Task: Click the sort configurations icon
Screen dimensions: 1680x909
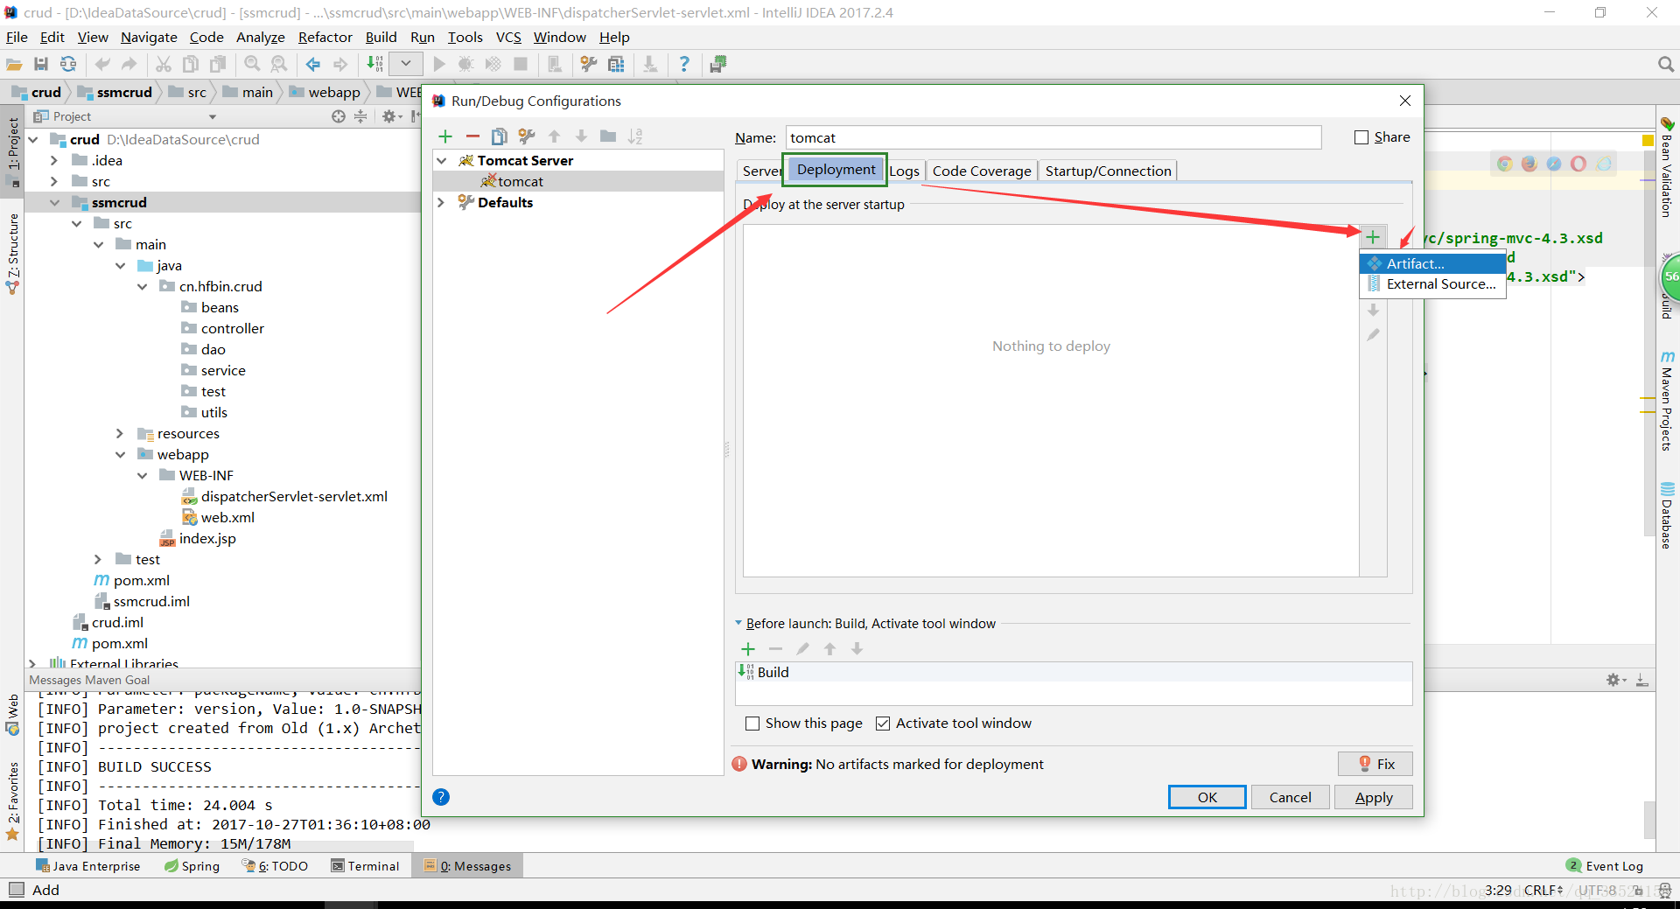Action: 635,136
